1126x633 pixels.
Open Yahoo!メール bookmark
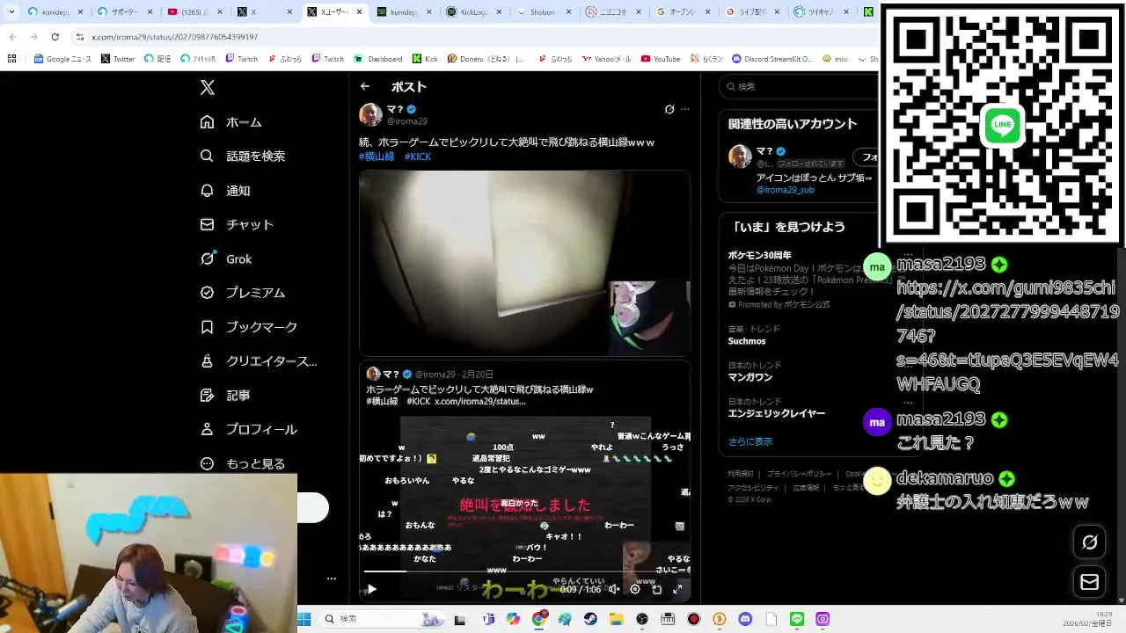pyautogui.click(x=606, y=59)
